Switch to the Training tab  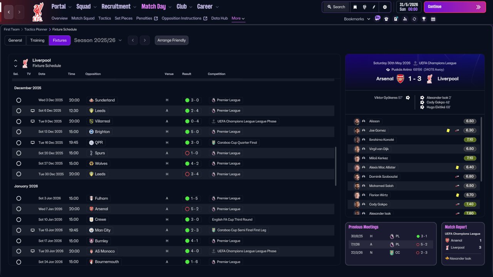tap(37, 40)
